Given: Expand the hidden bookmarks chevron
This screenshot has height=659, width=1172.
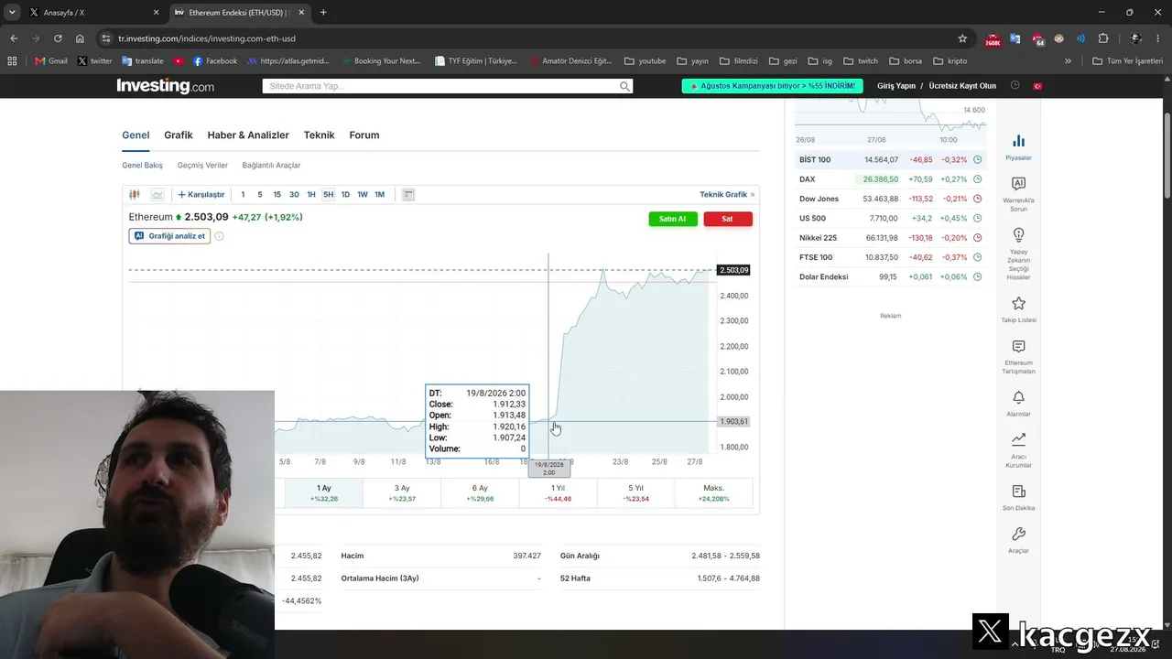Looking at the screenshot, I should (x=1068, y=61).
